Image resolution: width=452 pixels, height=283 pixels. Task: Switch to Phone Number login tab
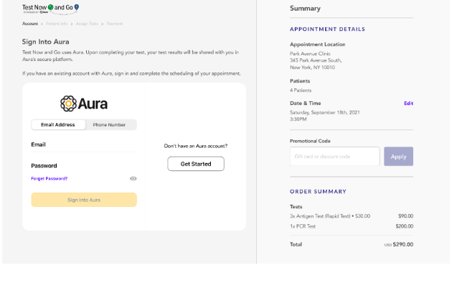(109, 125)
